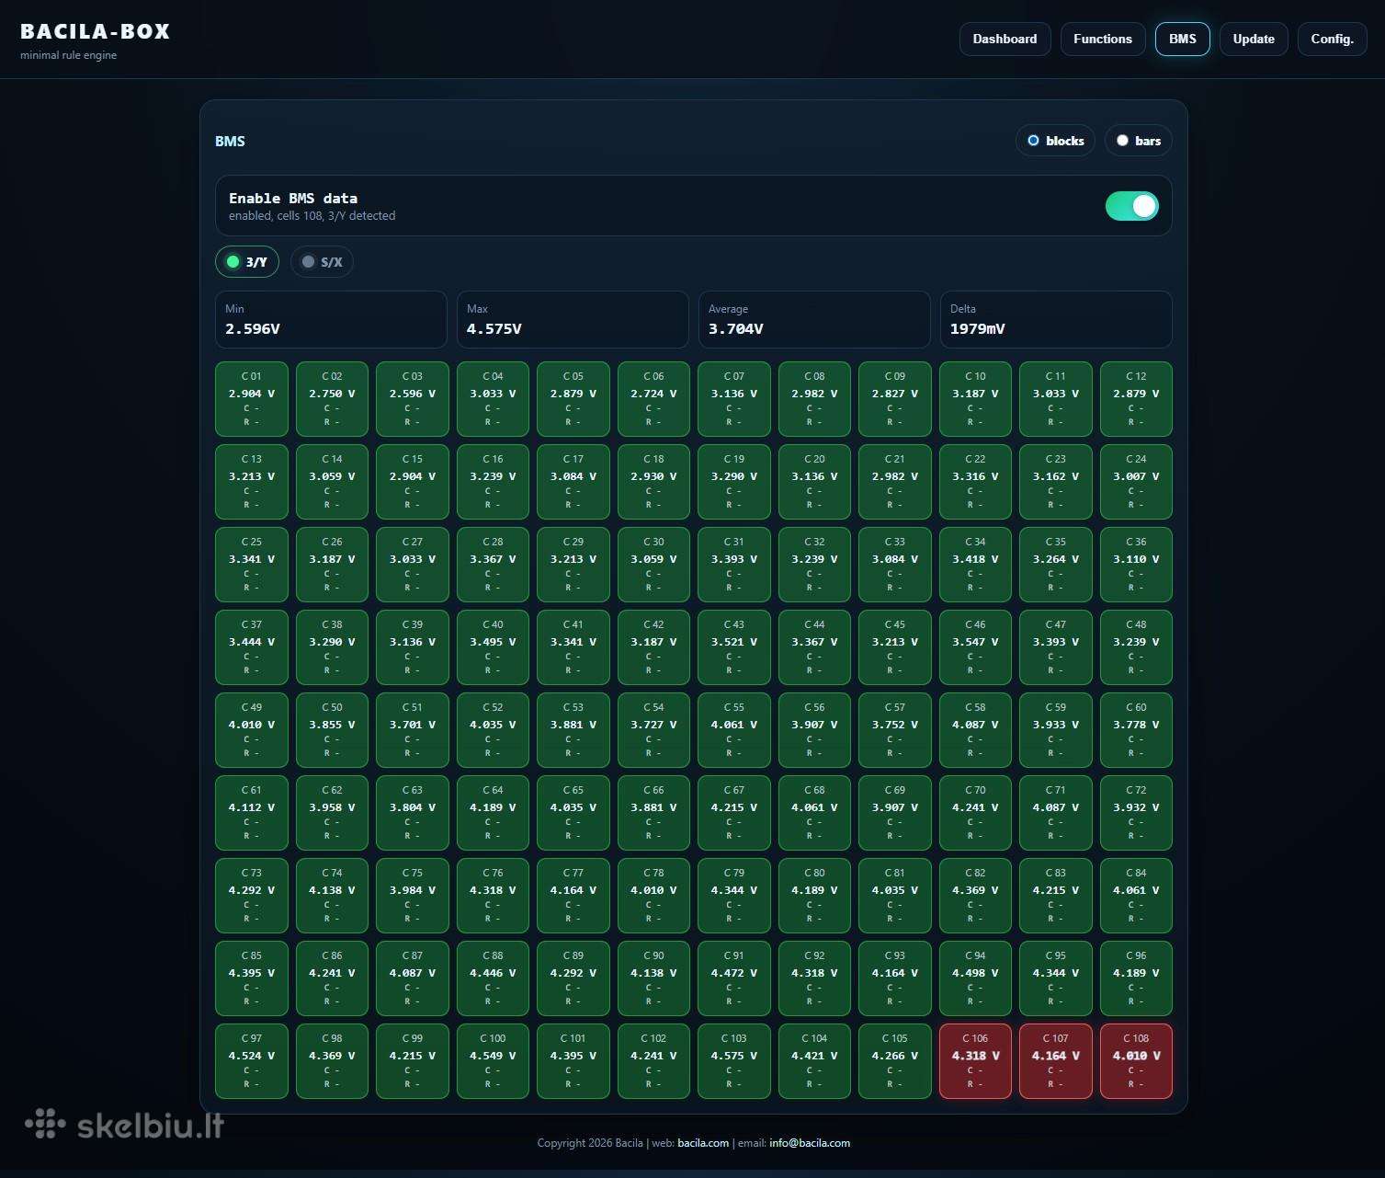The height and width of the screenshot is (1178, 1385).
Task: Select cell block C 28
Action: pos(493,565)
